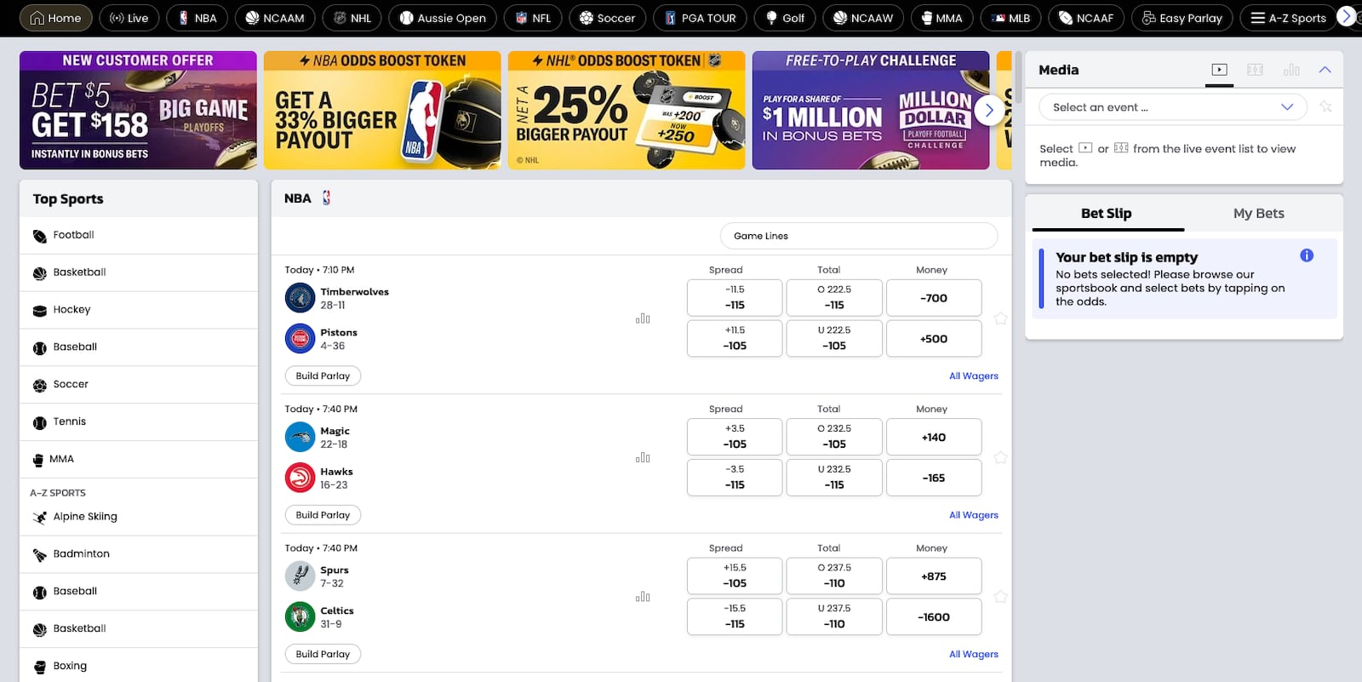The height and width of the screenshot is (682, 1362).
Task: Open the New Customer Offer banner
Action: [138, 110]
